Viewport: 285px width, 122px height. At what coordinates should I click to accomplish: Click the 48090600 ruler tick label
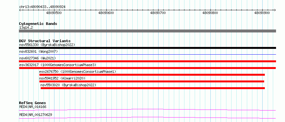pyautogui.click(x=106, y=13)
